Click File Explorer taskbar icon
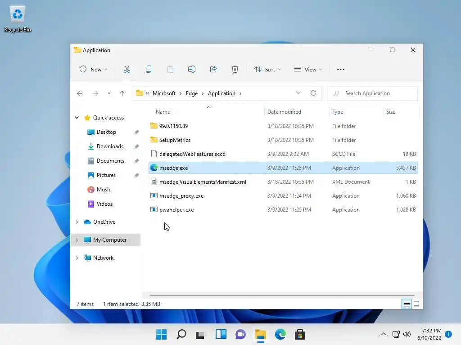 click(x=261, y=334)
